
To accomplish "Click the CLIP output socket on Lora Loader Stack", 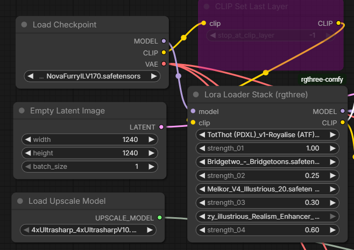I will (343, 123).
